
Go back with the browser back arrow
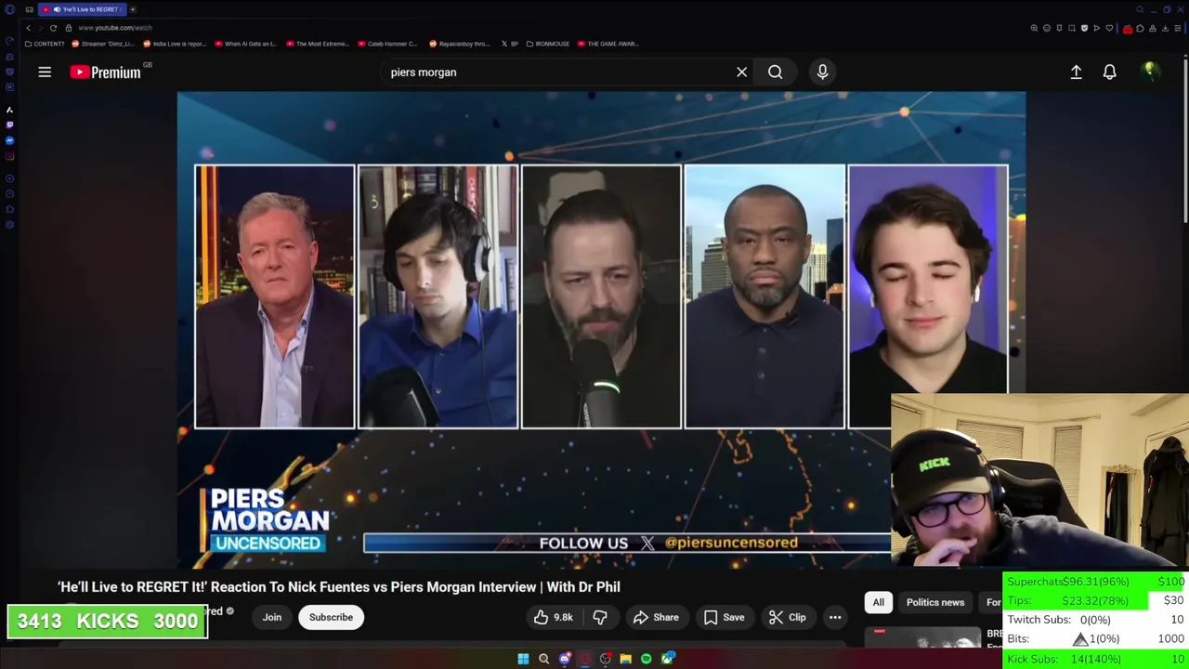click(x=28, y=28)
